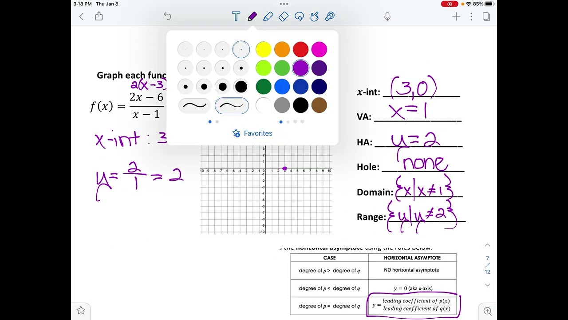Tap the 'Domain:' label
This screenshot has width=568, height=320.
coord(375,192)
